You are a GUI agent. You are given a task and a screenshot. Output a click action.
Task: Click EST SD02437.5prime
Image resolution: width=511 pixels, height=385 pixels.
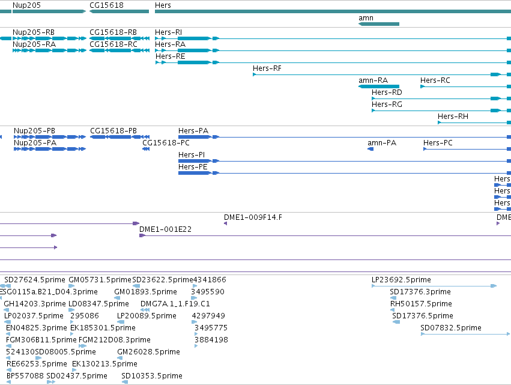pyautogui.click(x=77, y=377)
